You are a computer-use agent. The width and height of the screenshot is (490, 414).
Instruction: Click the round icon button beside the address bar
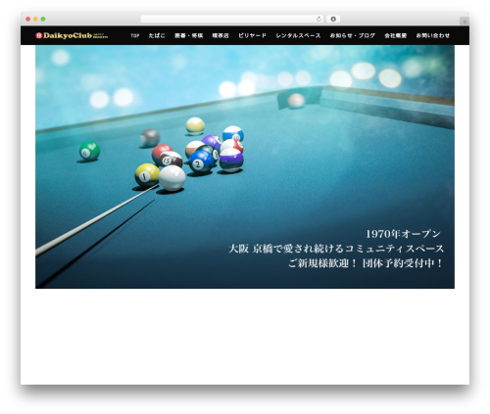coord(333,20)
